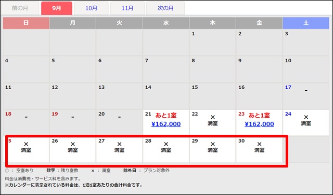Viewport: 333px width, 195px height.
Task: Click the 満室 cell on the 22nd
Action: pyautogui.click(x=213, y=122)
